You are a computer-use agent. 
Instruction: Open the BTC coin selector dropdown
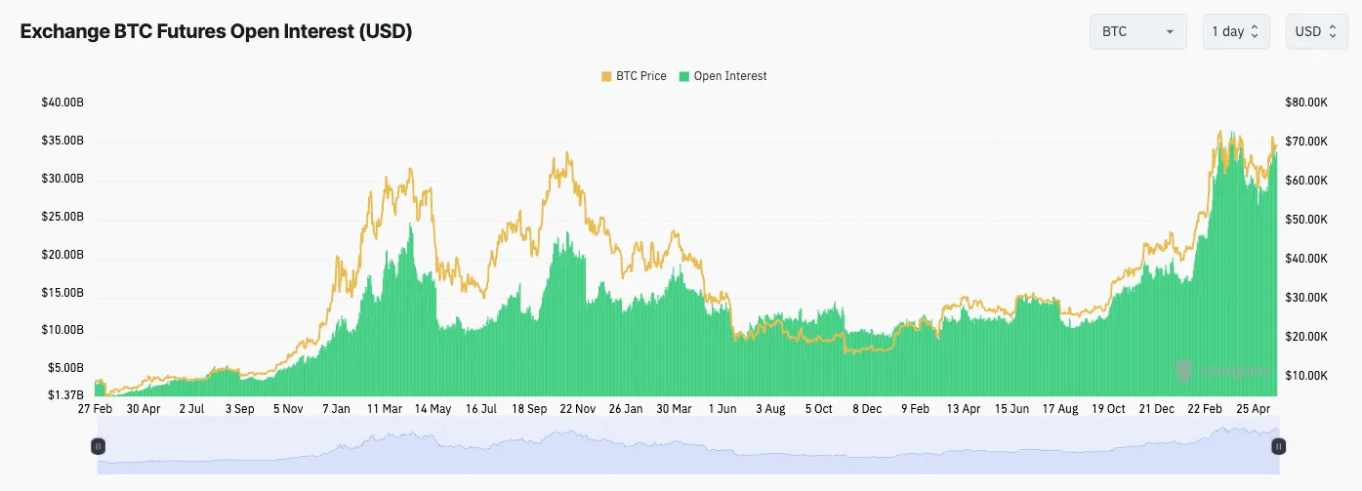pyautogui.click(x=1136, y=31)
